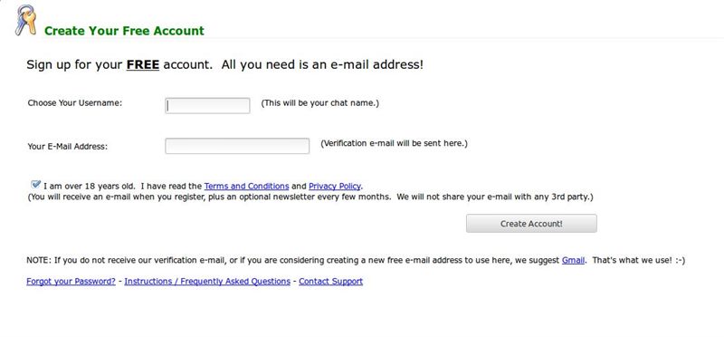Click the optional newsletter disclaimer line
724x337 pixels.
pyautogui.click(x=310, y=197)
